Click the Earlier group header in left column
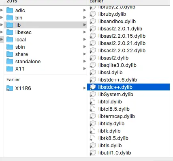The width and height of the screenshot is (173, 161). 13,79
